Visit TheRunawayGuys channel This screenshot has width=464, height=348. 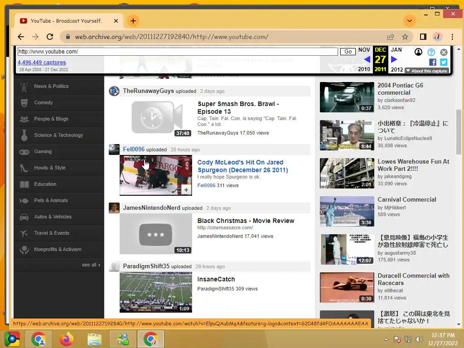point(149,91)
